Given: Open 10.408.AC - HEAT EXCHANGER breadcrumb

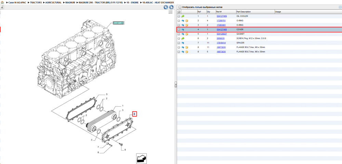Looking at the screenshot, I should tap(158, 3).
